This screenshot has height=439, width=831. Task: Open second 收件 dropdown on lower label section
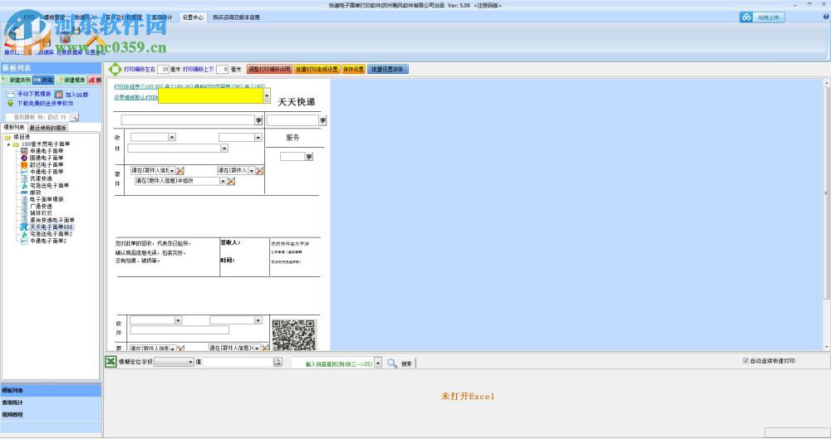point(258,319)
